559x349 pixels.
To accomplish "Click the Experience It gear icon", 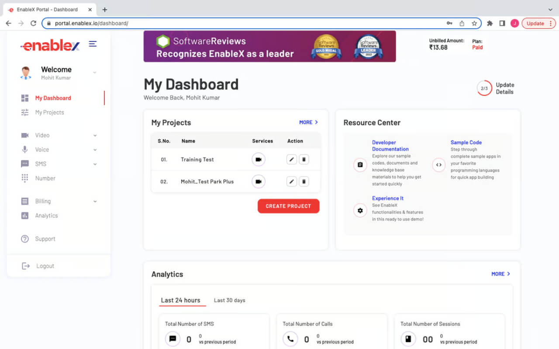I will tap(360, 210).
